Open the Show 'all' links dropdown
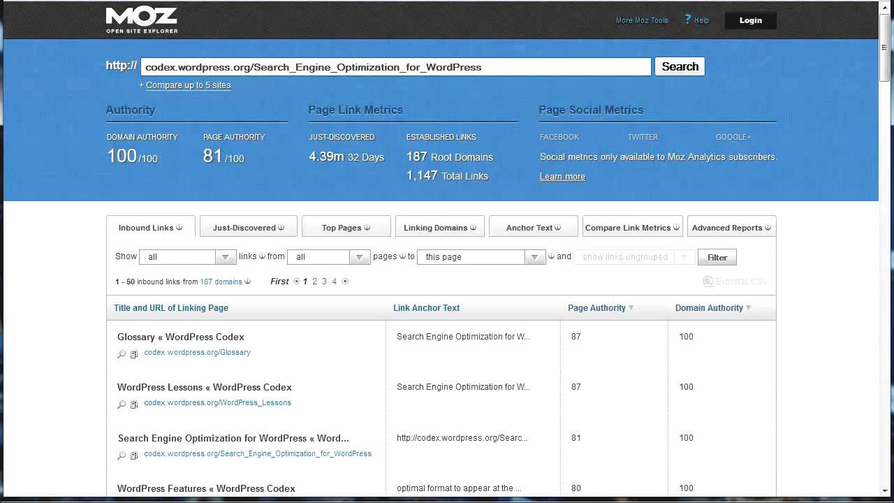 click(188, 257)
